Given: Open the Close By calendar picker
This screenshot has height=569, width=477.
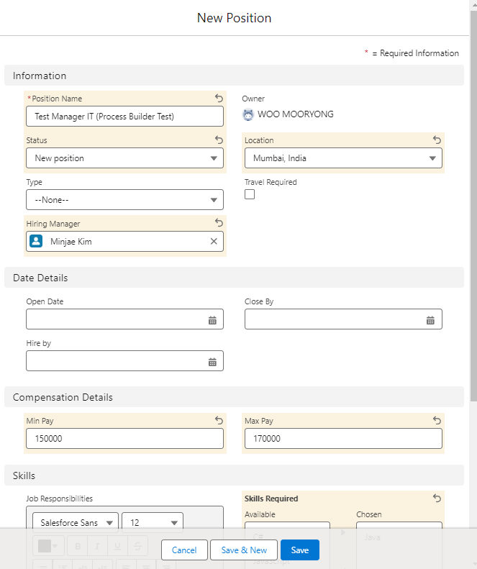Looking at the screenshot, I should tap(430, 320).
